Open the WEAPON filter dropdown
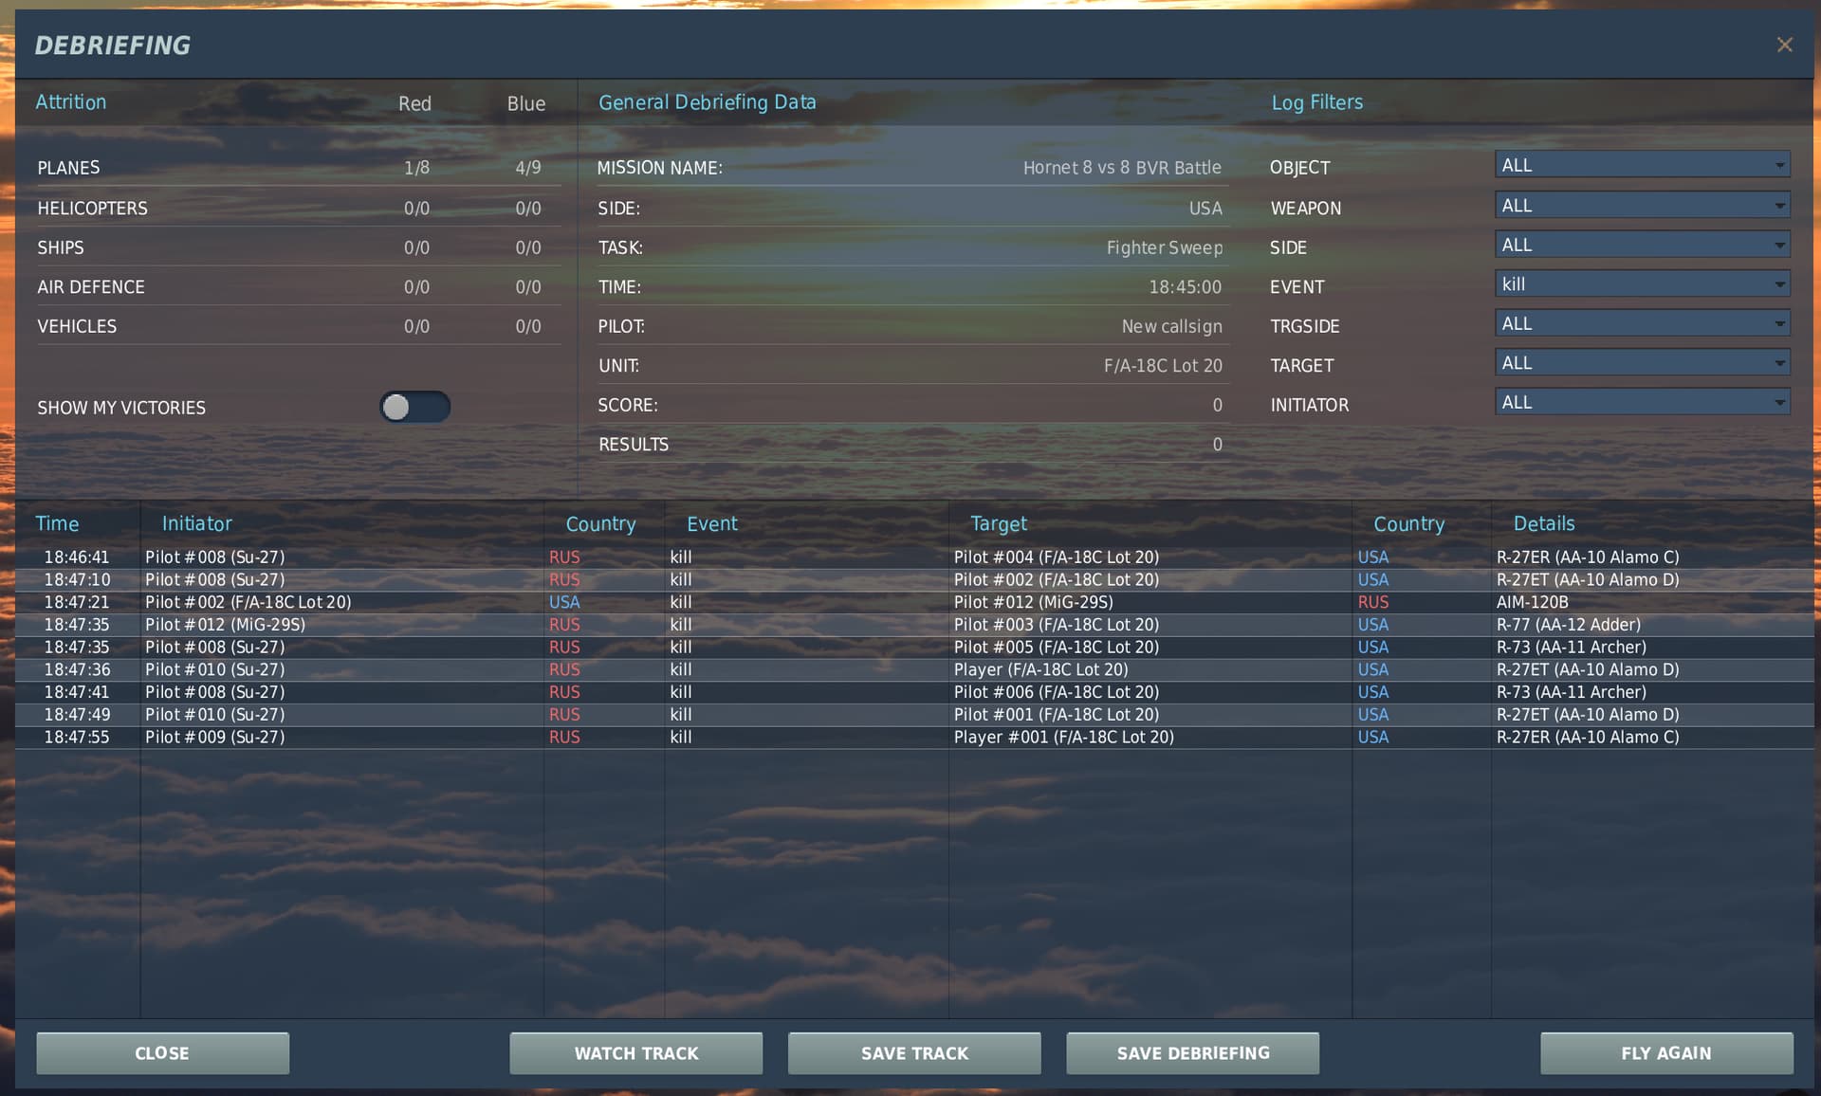 (1642, 206)
